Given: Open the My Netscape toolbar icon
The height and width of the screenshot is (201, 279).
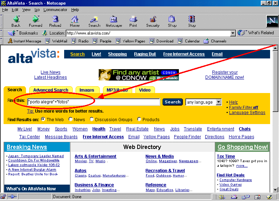Looking at the screenshot, I should coord(114,19).
